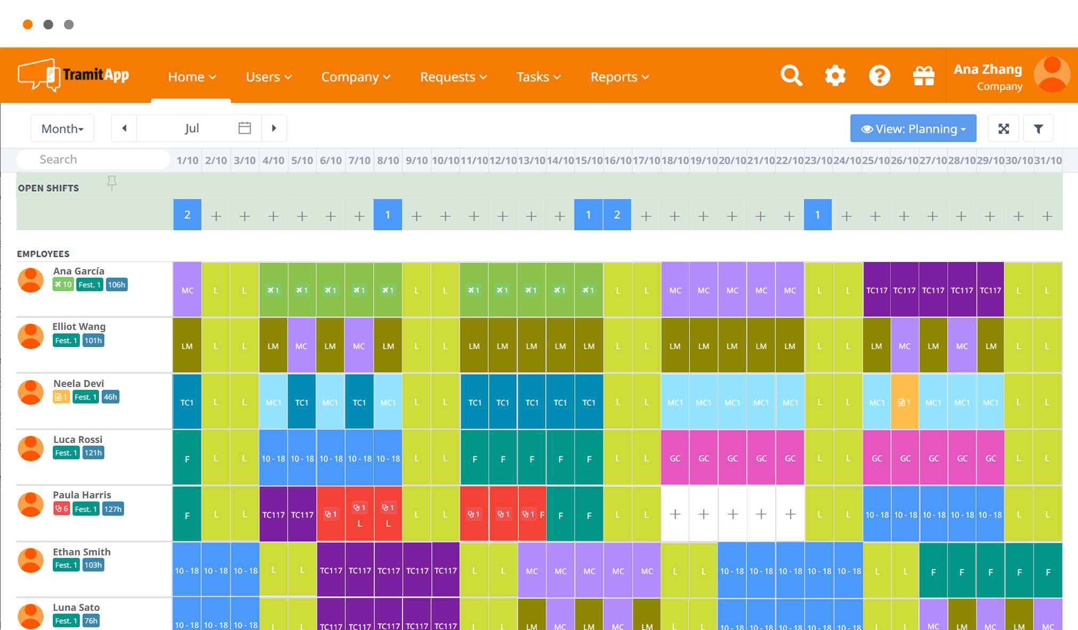
Task: Click the calendar date picker icon for July
Action: point(245,127)
